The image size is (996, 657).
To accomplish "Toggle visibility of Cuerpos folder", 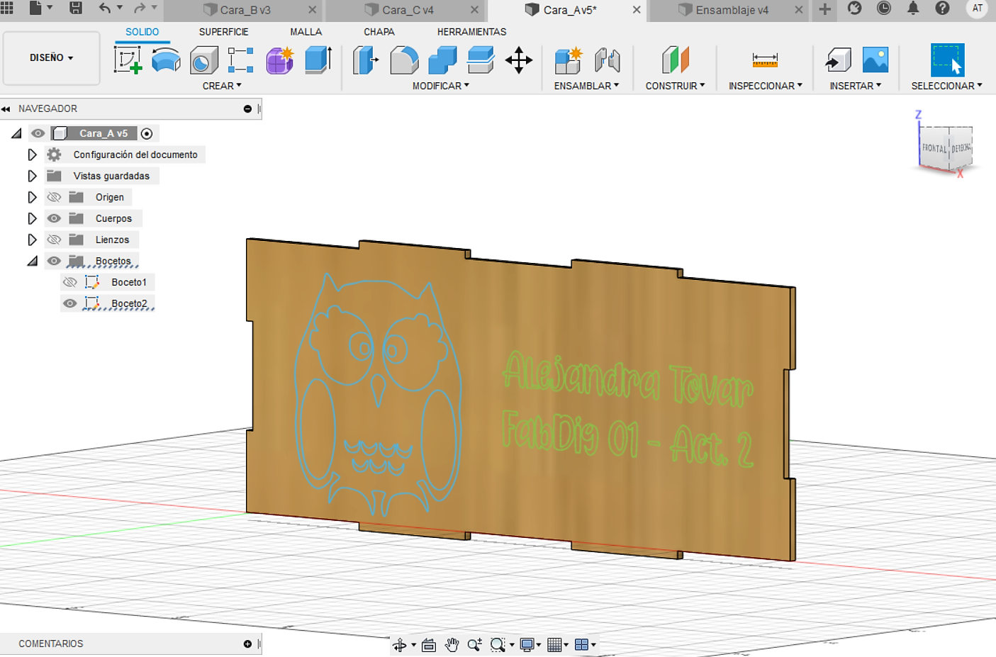I will tap(54, 218).
